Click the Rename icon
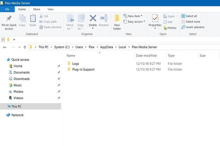The width and height of the screenshot is (220, 146). 104,19
